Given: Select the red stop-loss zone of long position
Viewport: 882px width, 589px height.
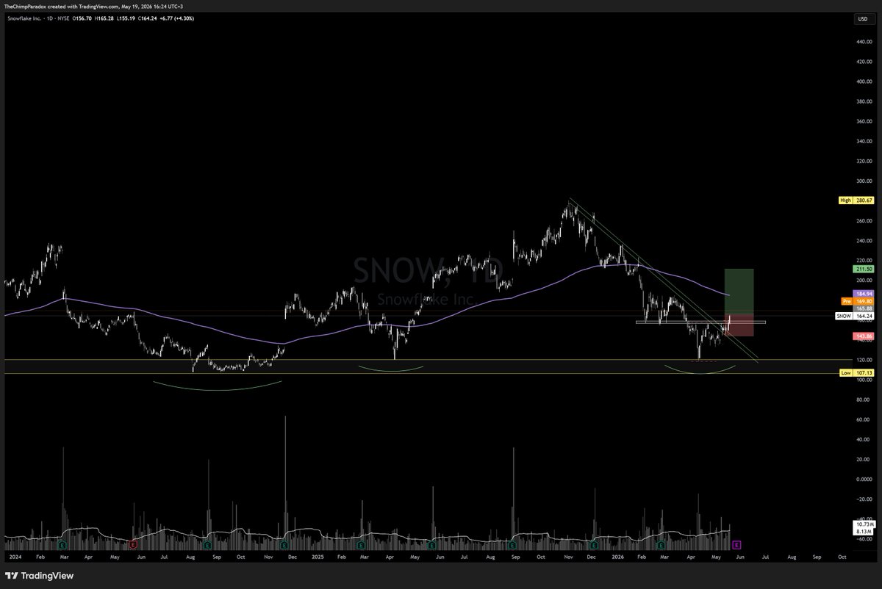Looking at the screenshot, I should click(739, 325).
